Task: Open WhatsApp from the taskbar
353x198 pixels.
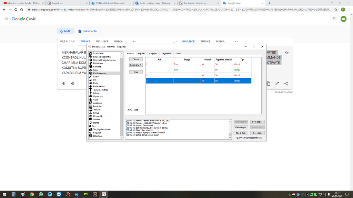Action: coord(41,194)
